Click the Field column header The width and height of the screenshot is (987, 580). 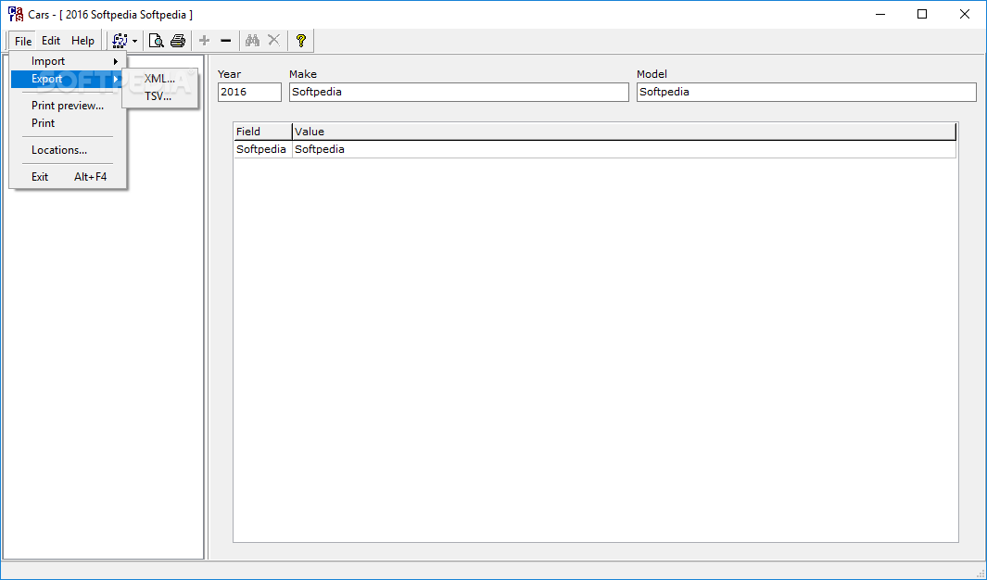click(263, 132)
